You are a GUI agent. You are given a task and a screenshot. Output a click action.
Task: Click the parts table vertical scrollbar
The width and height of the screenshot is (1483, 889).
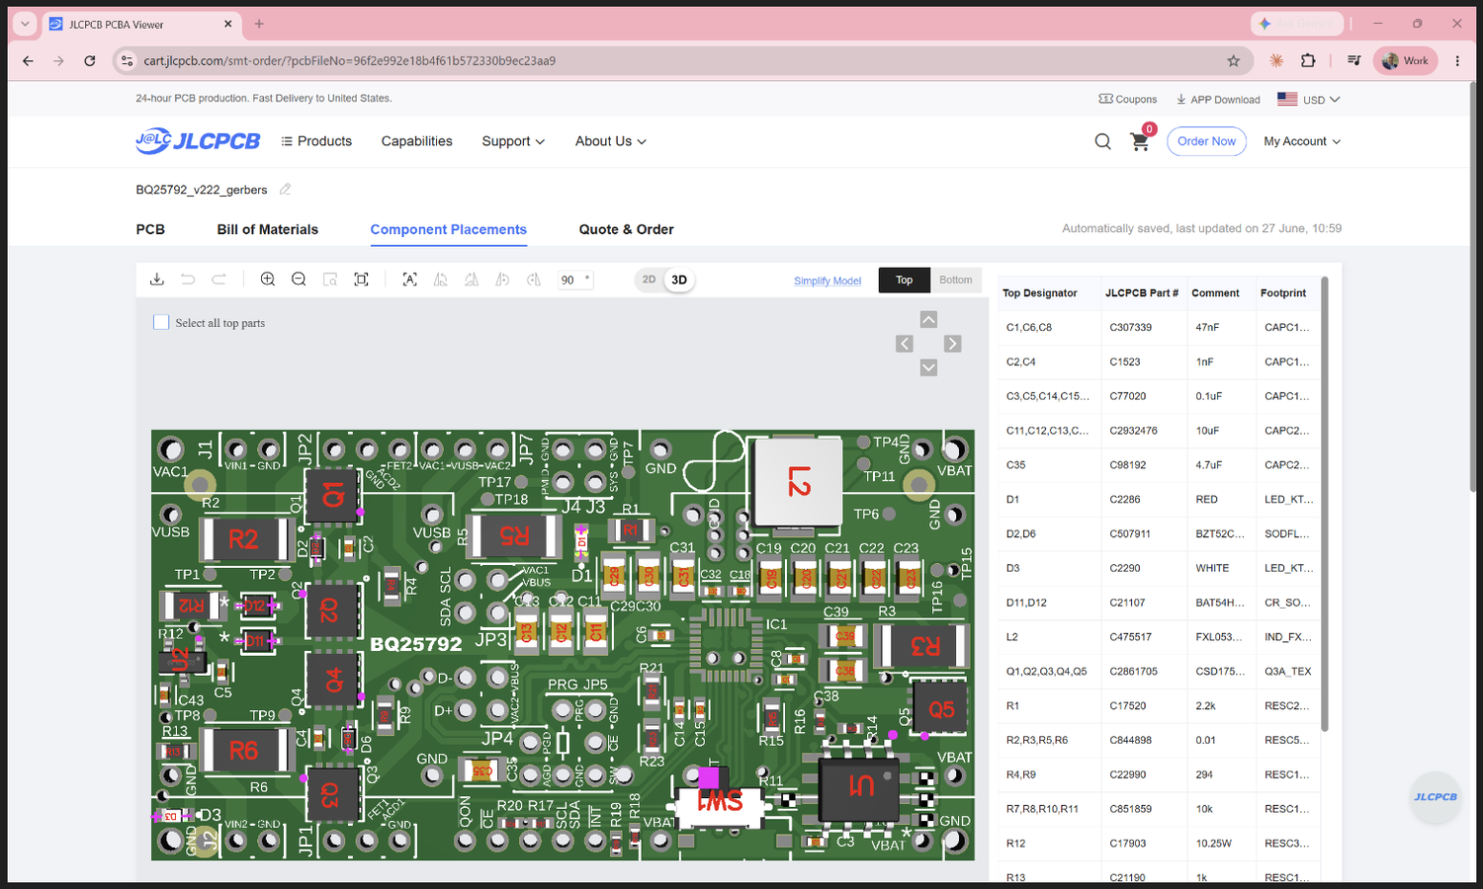pos(1325,504)
